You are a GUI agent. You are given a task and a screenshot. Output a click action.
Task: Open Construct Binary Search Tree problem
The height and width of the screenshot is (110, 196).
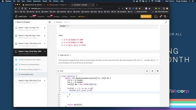(x=31, y=69)
